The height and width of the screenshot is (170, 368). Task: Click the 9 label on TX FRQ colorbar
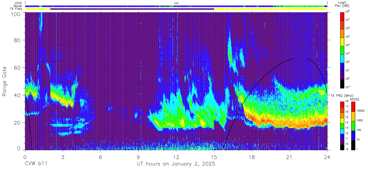(346, 149)
